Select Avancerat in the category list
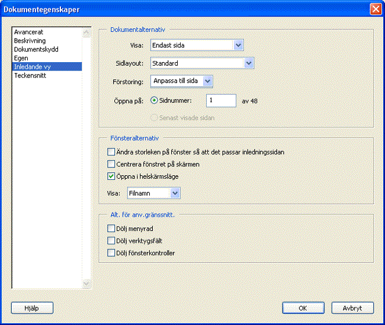 click(28, 32)
